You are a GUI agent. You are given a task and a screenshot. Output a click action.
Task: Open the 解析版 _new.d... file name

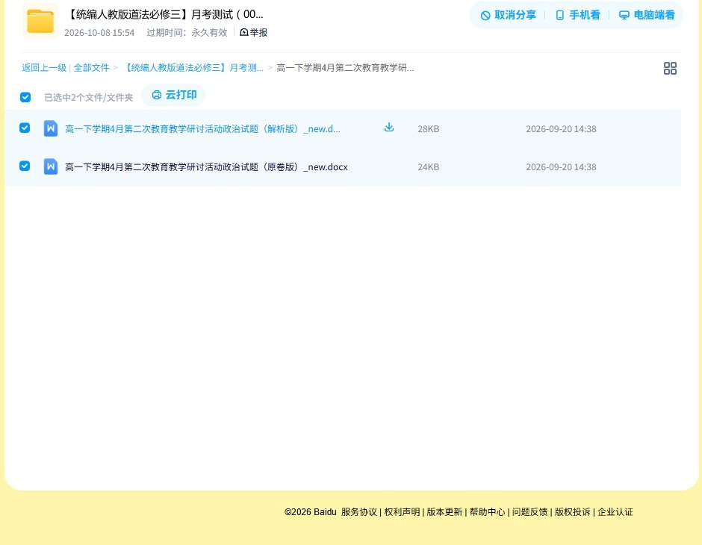click(x=202, y=129)
